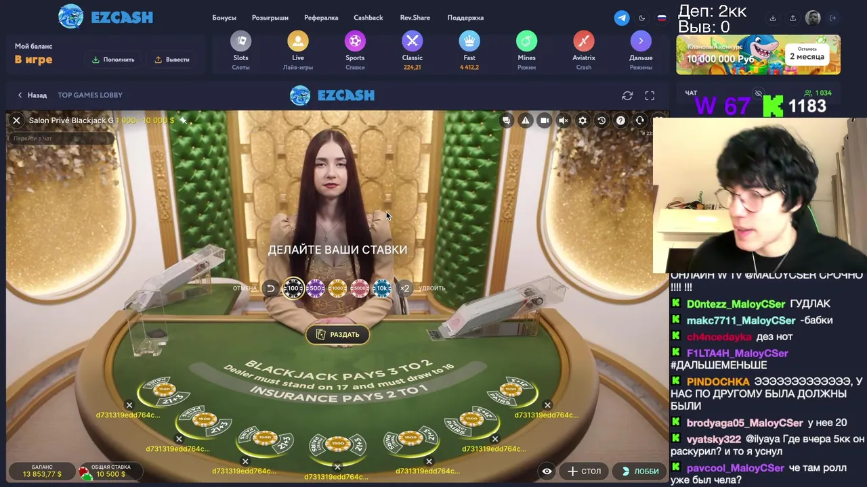The width and height of the screenshot is (867, 487).
Task: Show more modes with Дальше arrow
Action: [x=641, y=42]
